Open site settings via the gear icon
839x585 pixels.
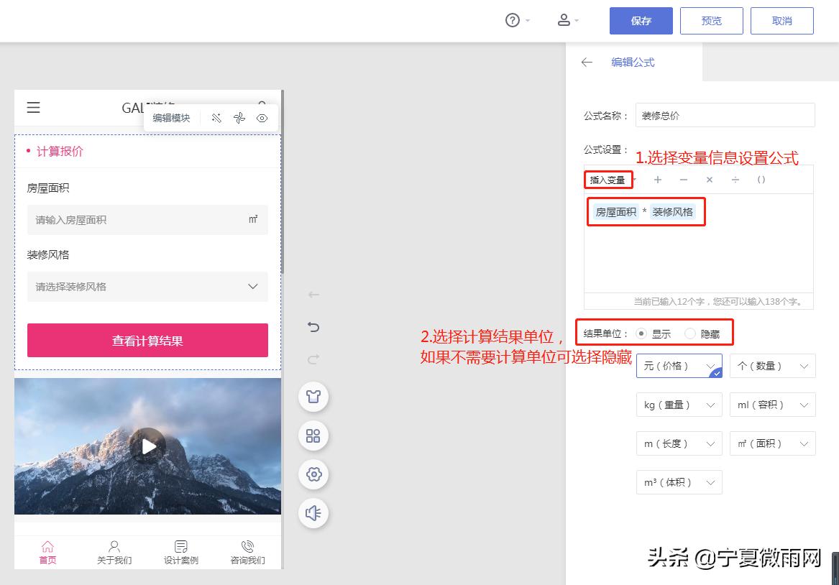[313, 474]
